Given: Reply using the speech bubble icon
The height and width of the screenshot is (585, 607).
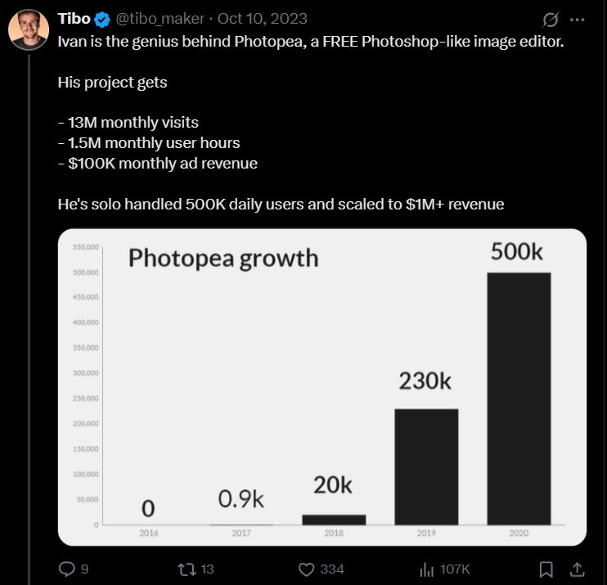Looking at the screenshot, I should pyautogui.click(x=68, y=569).
